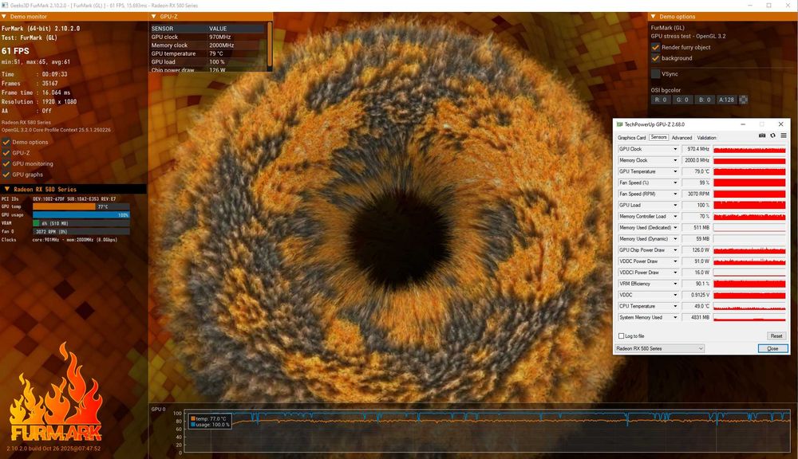The width and height of the screenshot is (798, 459).
Task: Minimize the GPU-Z window
Action: [742, 124]
